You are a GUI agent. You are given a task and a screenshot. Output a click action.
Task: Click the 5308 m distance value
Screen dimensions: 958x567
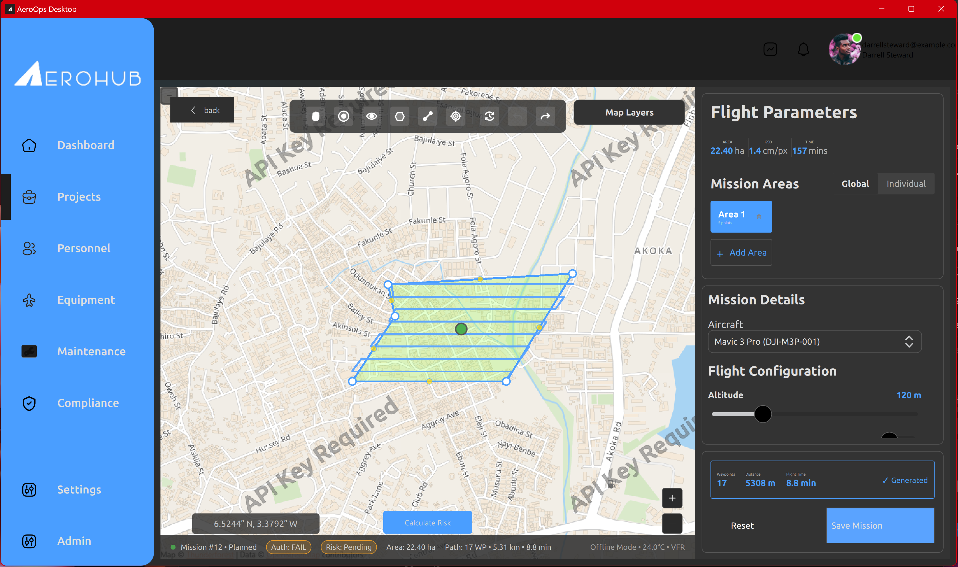coord(760,483)
